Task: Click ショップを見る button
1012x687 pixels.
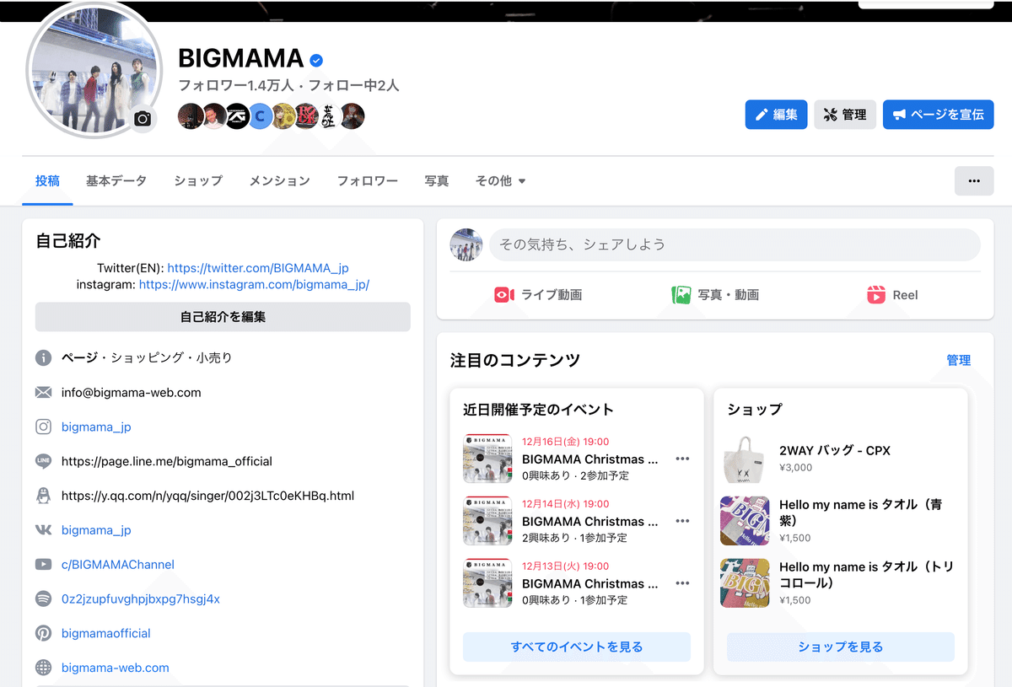Action: pyautogui.click(x=841, y=647)
